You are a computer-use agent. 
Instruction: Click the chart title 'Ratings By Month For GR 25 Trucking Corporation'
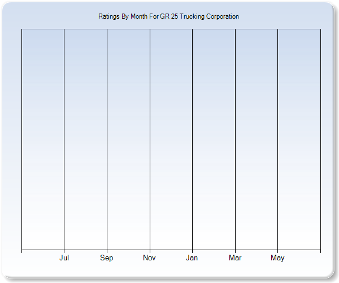[x=168, y=16]
